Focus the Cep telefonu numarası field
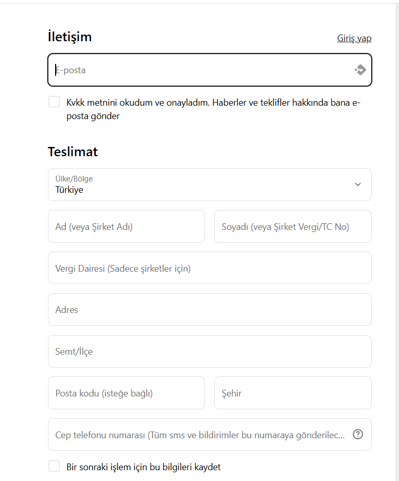 pos(198,435)
